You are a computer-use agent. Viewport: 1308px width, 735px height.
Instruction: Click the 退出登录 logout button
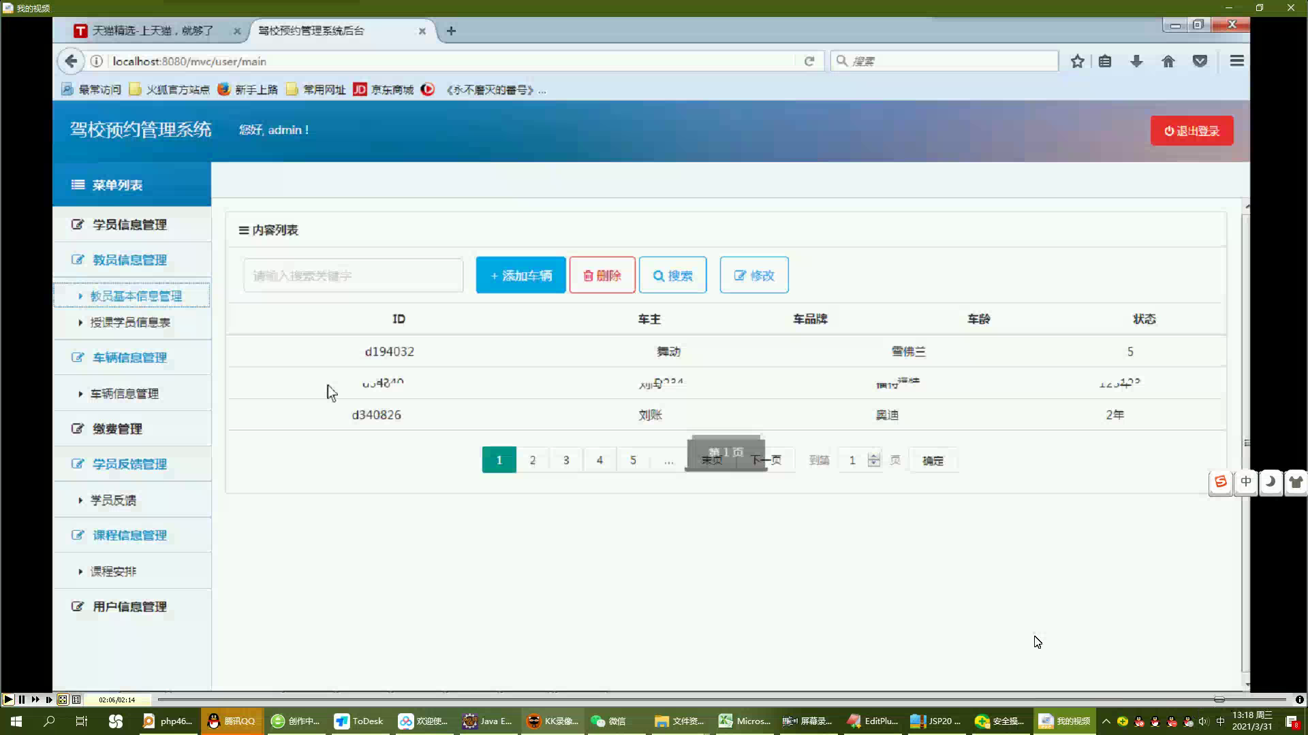(x=1192, y=131)
